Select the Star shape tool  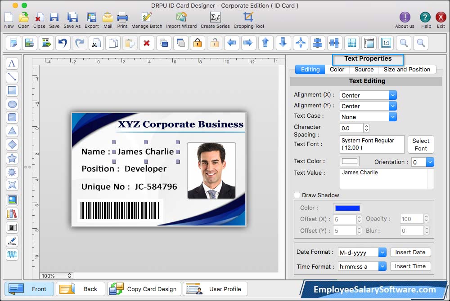pos(12,158)
